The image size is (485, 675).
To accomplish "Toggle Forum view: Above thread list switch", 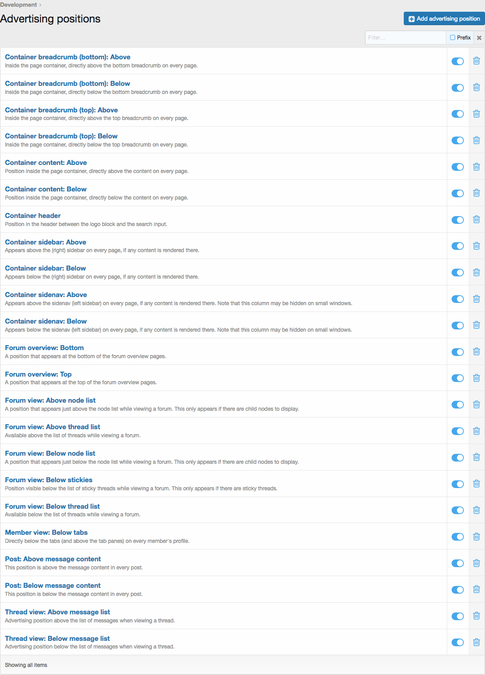I will pos(458,431).
